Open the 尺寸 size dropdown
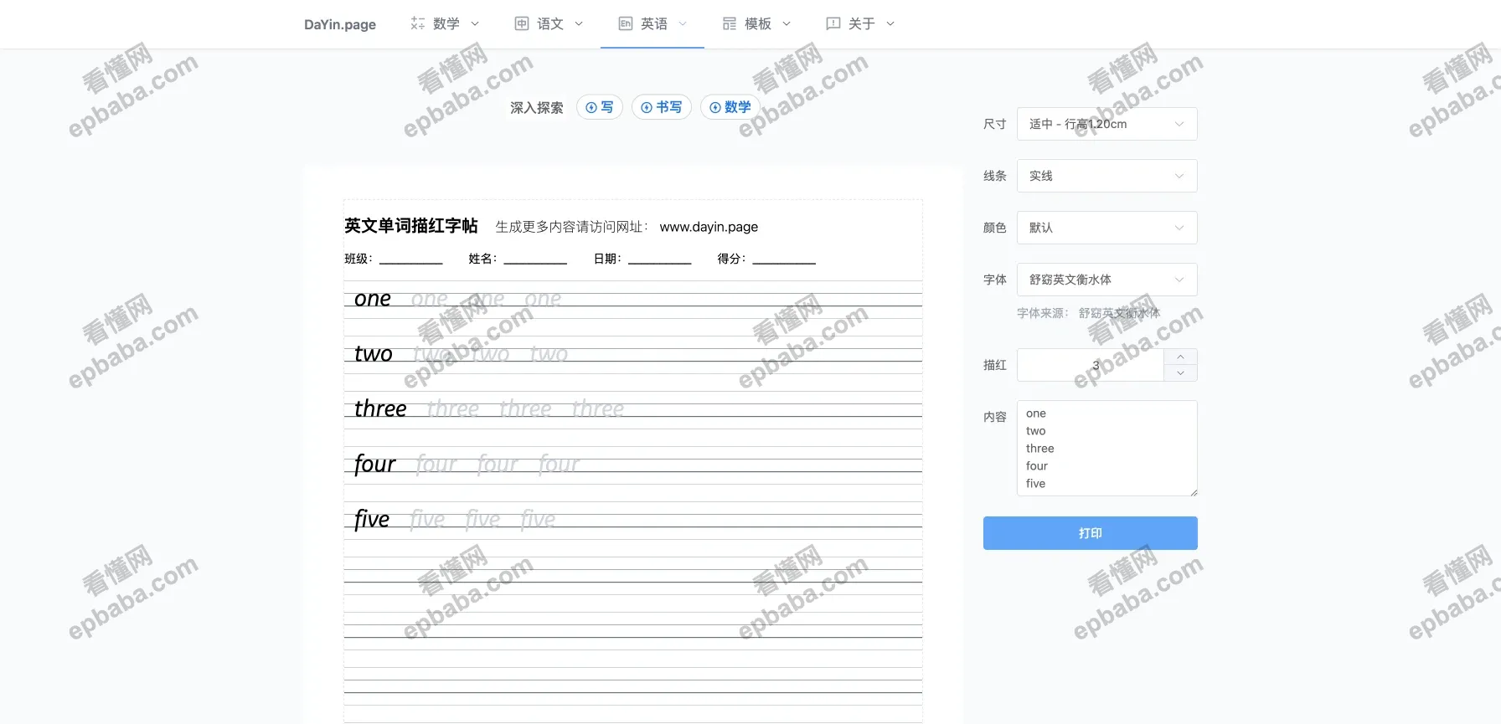 tap(1106, 124)
